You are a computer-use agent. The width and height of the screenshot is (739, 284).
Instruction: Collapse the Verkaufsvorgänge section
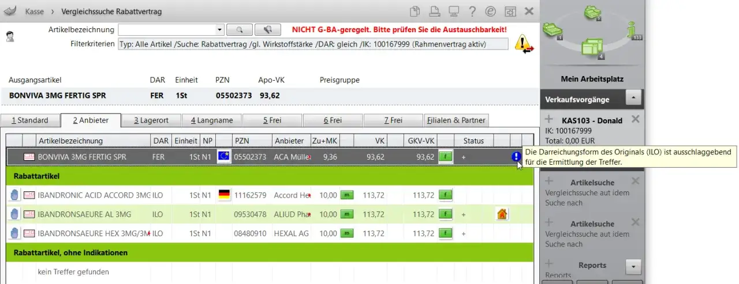tap(633, 99)
